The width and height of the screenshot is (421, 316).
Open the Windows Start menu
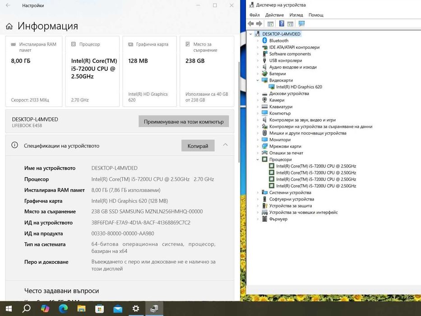coord(9,308)
